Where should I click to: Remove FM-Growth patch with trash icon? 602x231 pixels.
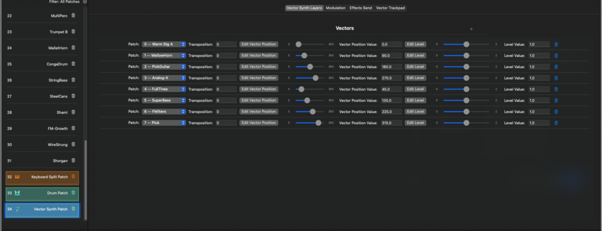click(x=73, y=128)
